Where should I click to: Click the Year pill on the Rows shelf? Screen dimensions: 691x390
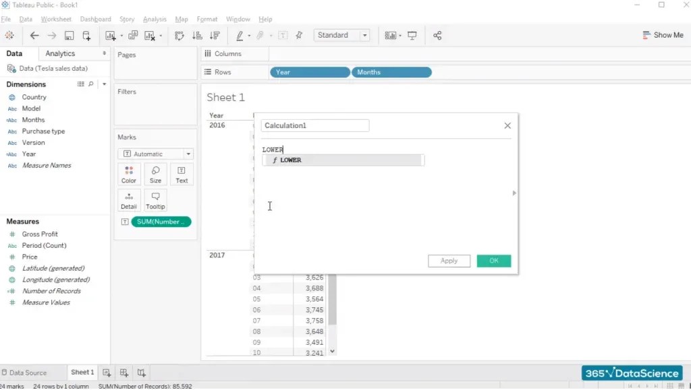(309, 72)
